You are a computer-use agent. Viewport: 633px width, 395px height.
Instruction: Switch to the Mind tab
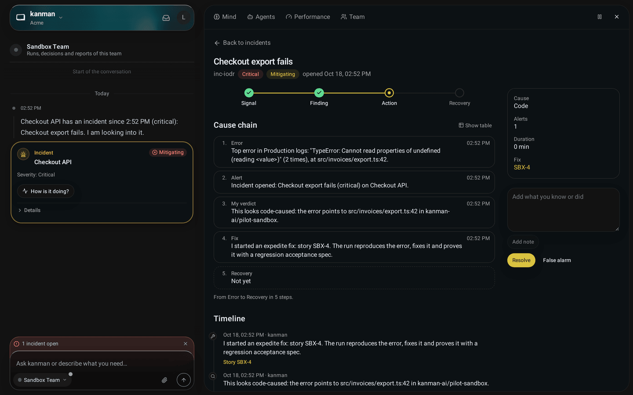225,17
